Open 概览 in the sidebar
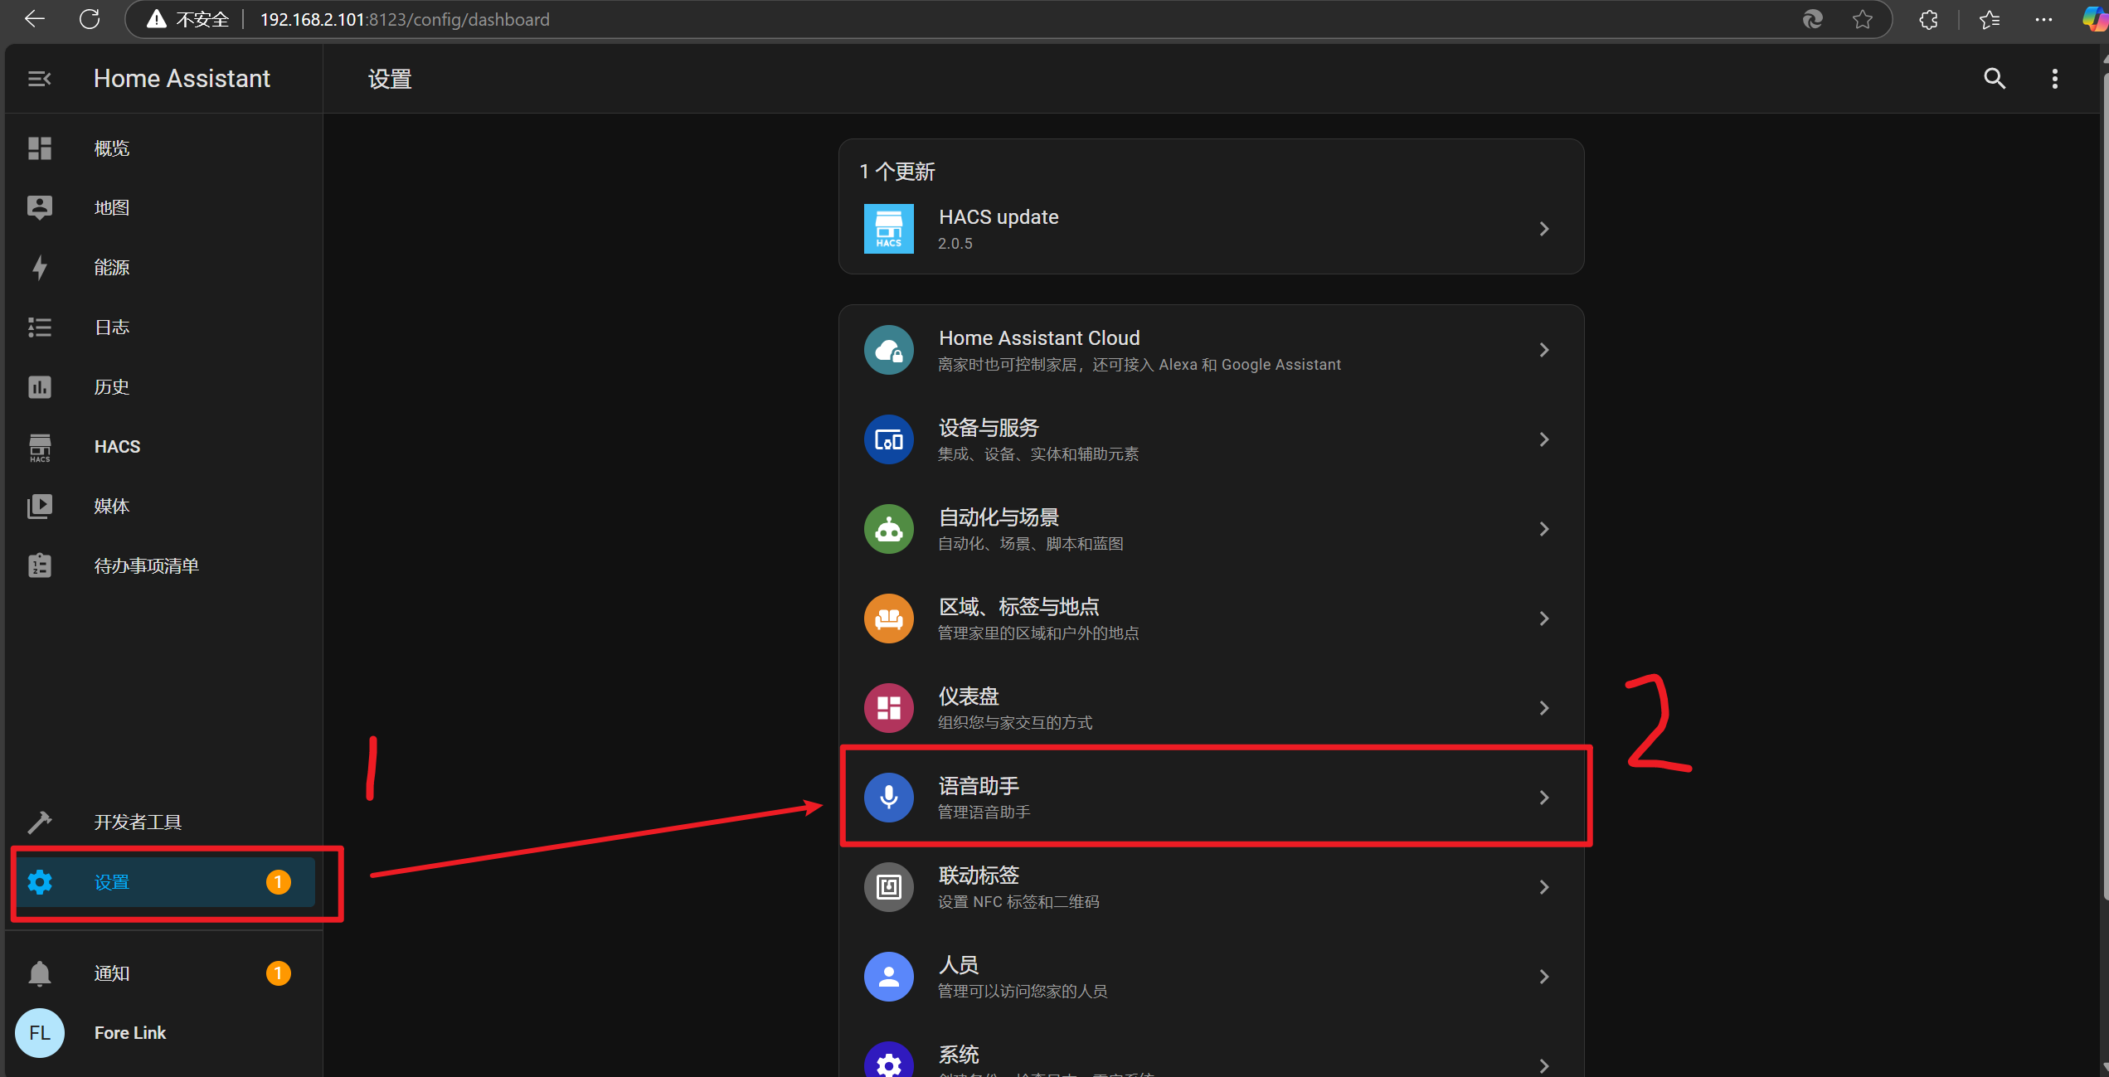The height and width of the screenshot is (1077, 2109). tap(112, 148)
